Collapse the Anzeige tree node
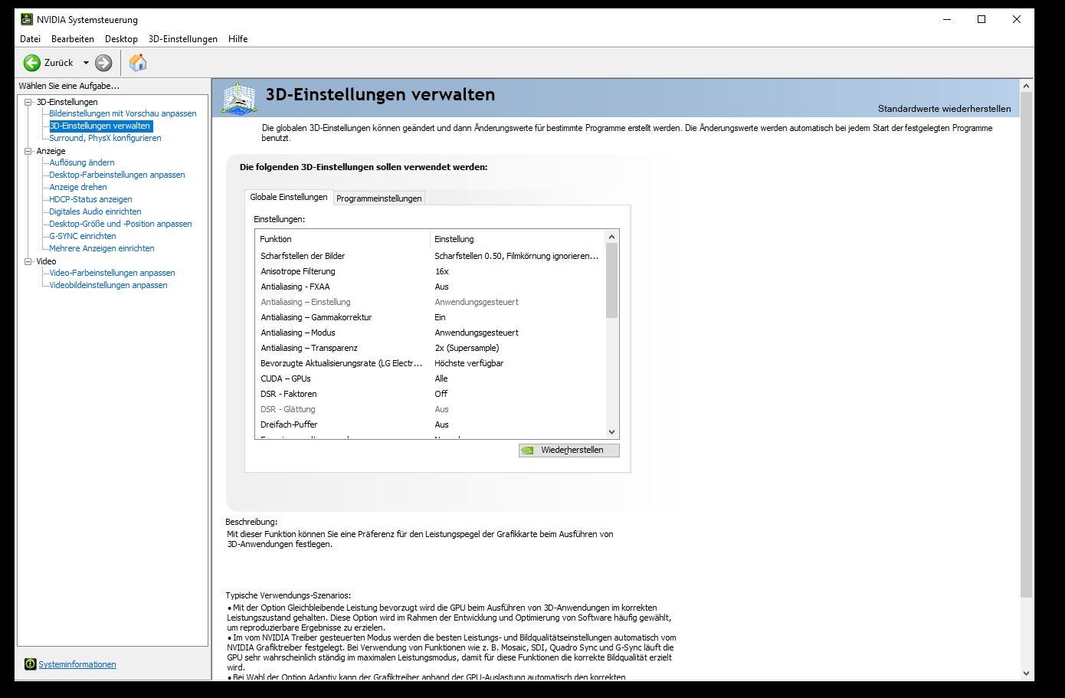This screenshot has width=1065, height=698. tap(28, 151)
